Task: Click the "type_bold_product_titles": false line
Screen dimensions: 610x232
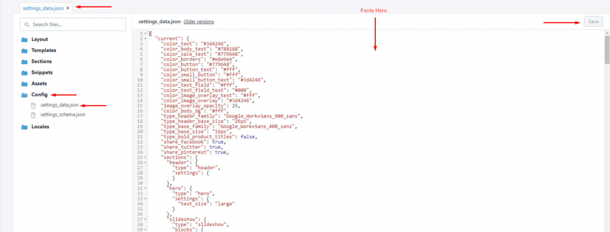Action: (209, 136)
